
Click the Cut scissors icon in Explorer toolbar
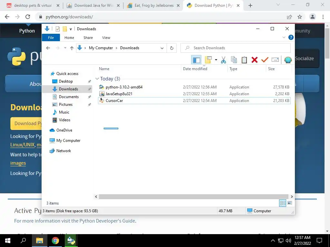pos(223,60)
